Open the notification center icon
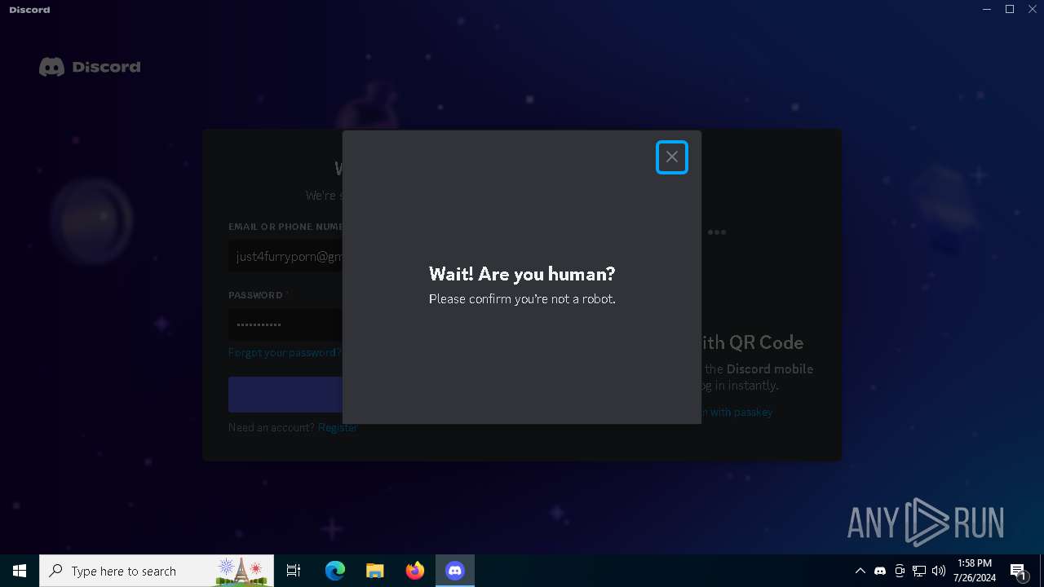1044x587 pixels. click(1018, 571)
